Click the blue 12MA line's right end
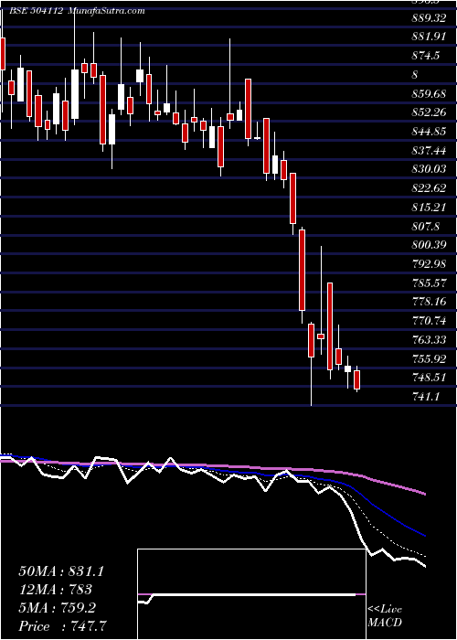 point(424,535)
